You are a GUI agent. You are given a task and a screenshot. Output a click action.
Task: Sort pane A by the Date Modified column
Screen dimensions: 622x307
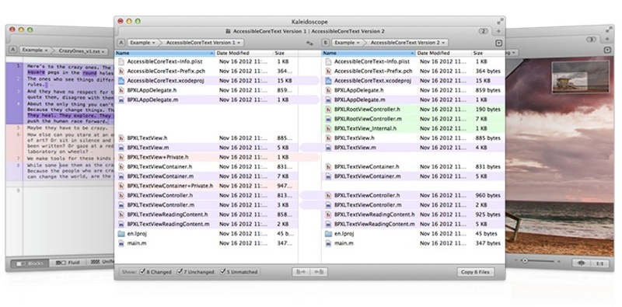[244, 53]
